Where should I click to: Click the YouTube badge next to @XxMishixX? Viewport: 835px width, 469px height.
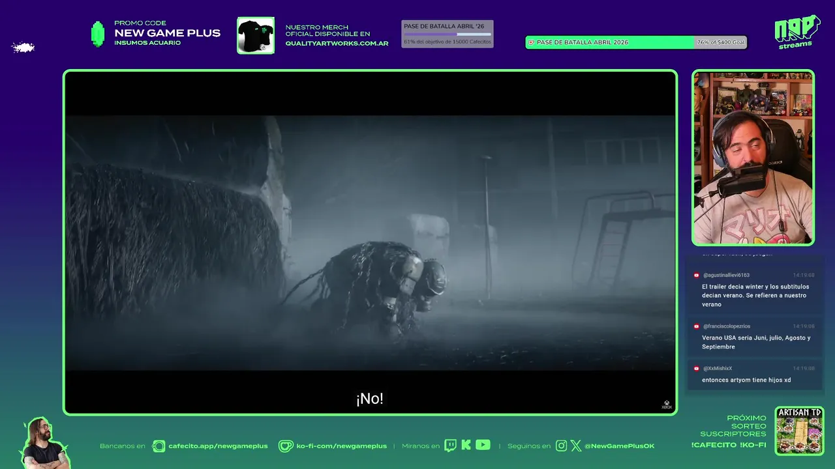click(x=697, y=369)
